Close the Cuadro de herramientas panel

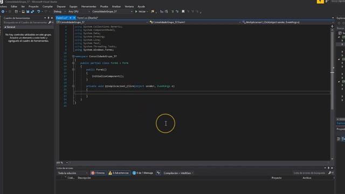(52, 18)
